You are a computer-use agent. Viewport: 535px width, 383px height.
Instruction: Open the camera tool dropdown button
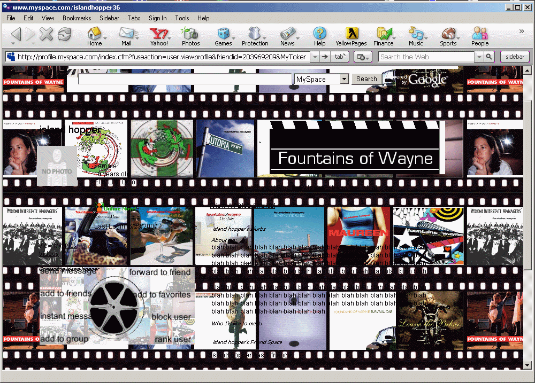(x=363, y=57)
